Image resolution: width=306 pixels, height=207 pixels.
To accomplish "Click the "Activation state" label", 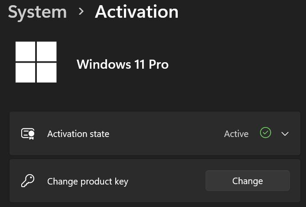I will 78,134.
